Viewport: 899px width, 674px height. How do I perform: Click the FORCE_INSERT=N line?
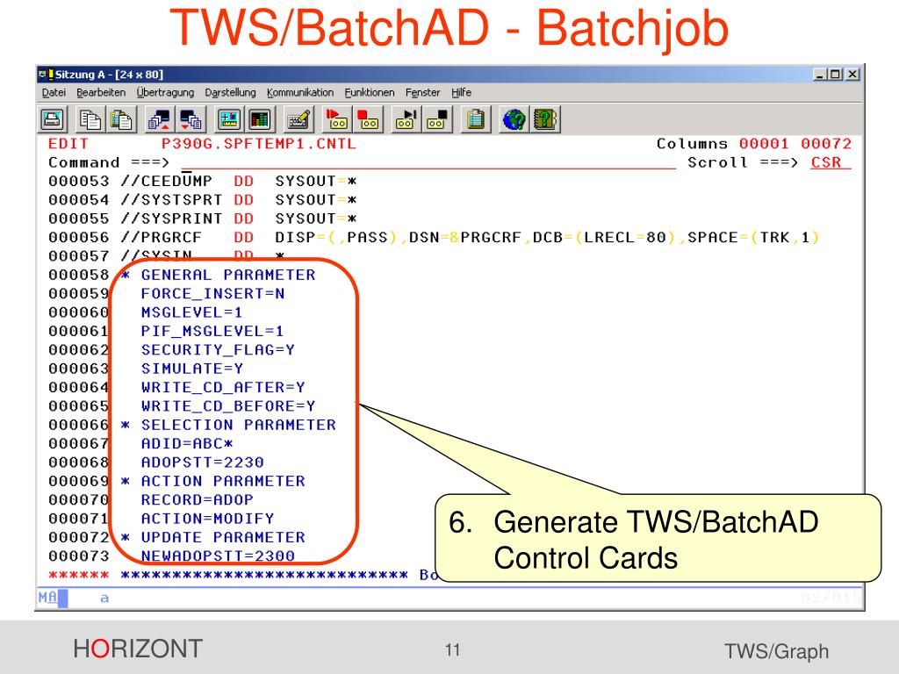212,294
